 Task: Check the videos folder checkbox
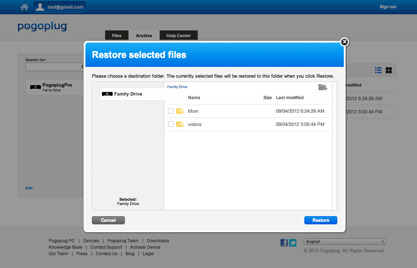click(171, 124)
